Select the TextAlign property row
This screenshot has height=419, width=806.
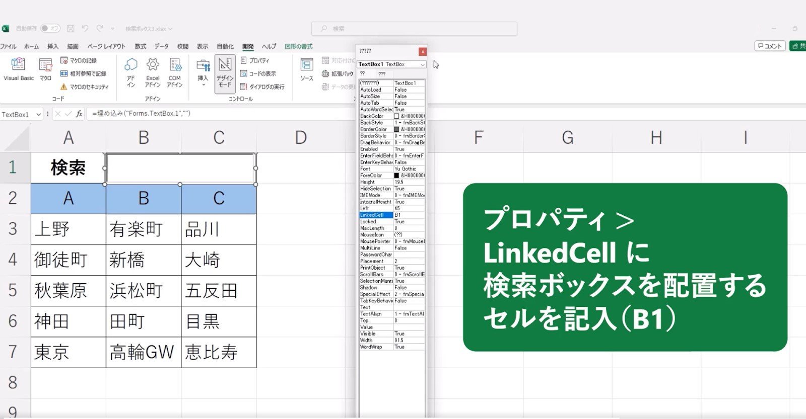click(x=392, y=314)
